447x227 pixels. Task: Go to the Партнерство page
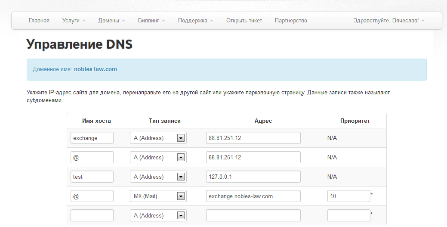291,20
